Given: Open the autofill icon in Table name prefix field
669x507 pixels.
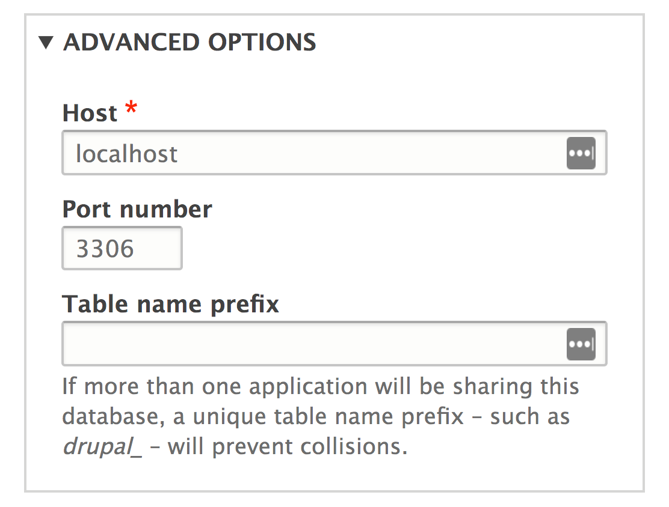Looking at the screenshot, I should point(581,344).
